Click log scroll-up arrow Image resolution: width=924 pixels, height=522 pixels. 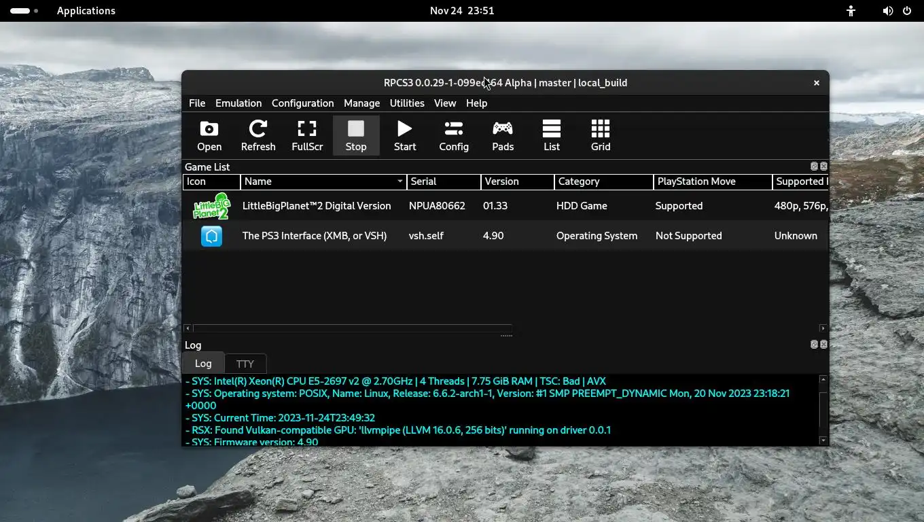pos(823,379)
